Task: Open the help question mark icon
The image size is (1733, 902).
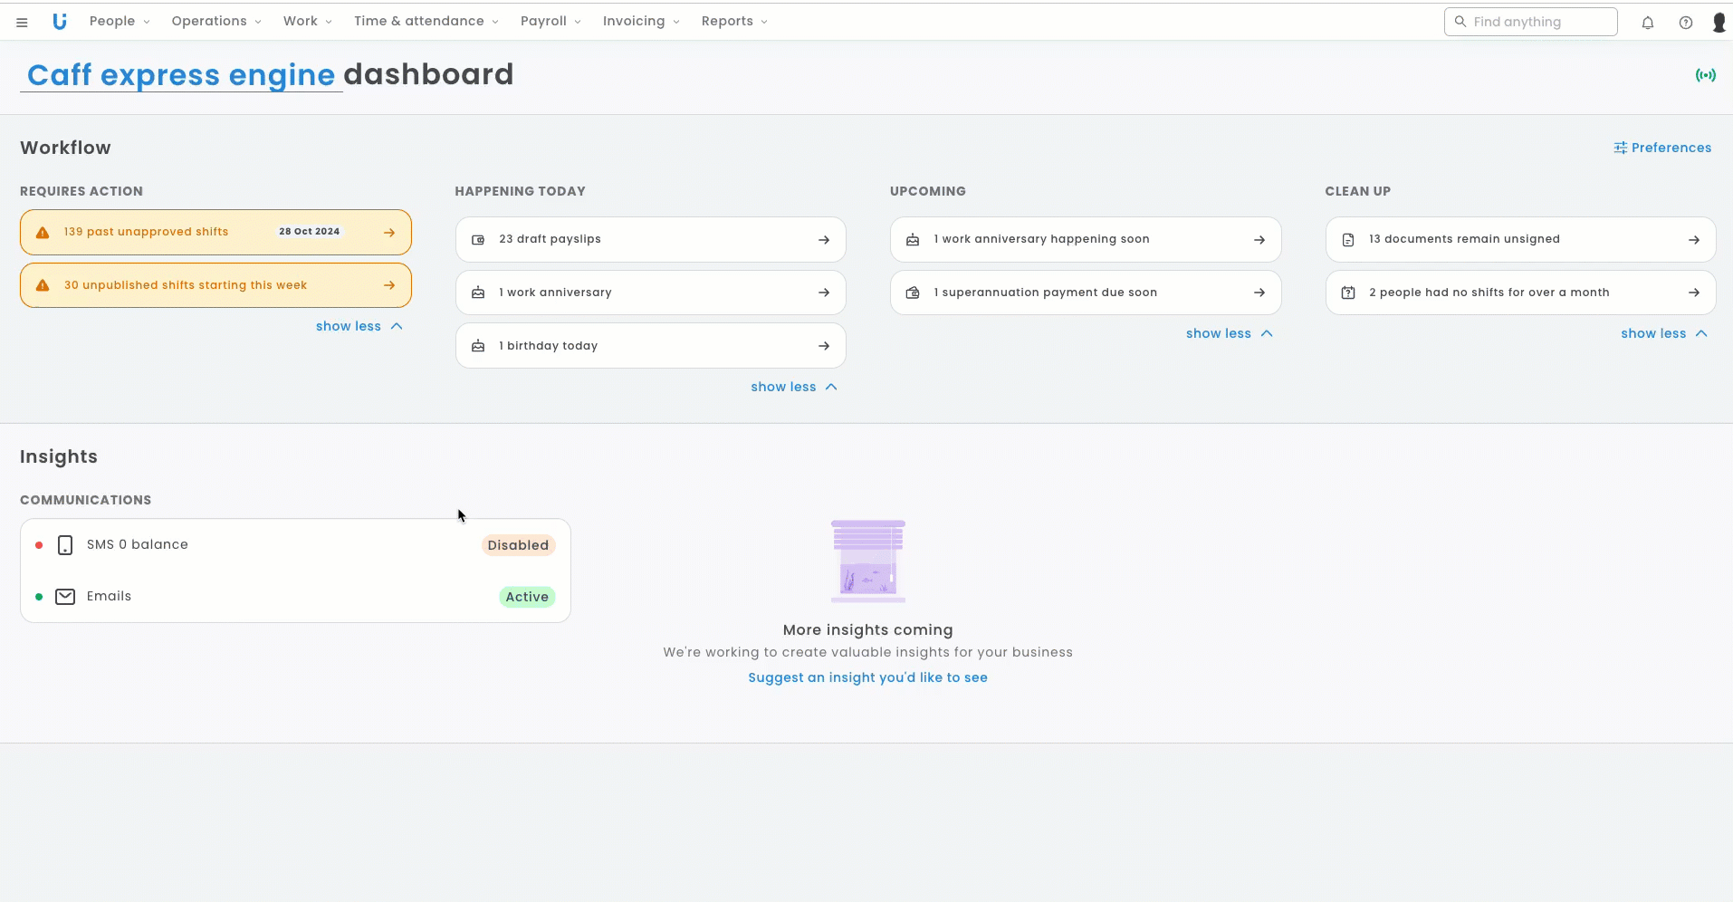Action: 1685,23
